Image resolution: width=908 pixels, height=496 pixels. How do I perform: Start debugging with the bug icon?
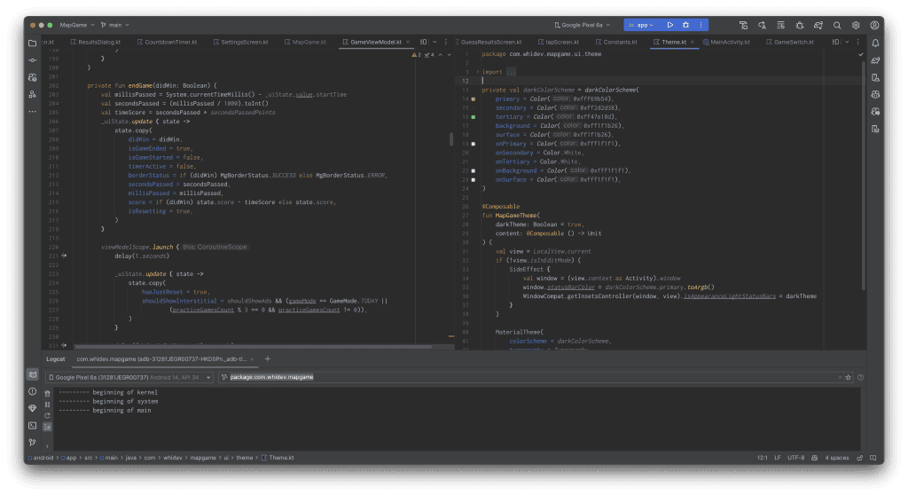pos(684,25)
